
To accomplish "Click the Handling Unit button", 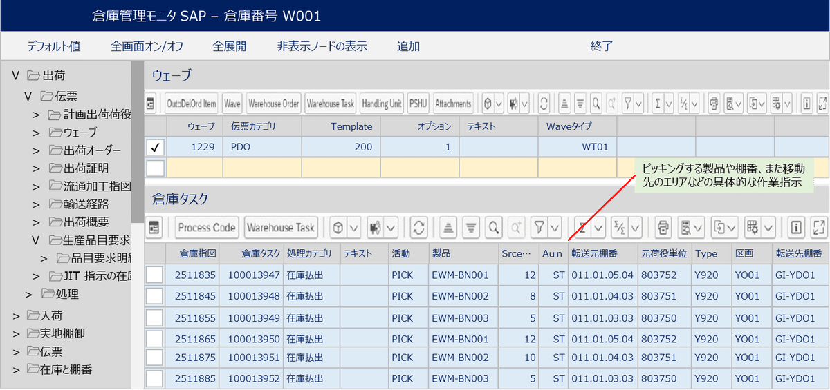I will tap(381, 104).
